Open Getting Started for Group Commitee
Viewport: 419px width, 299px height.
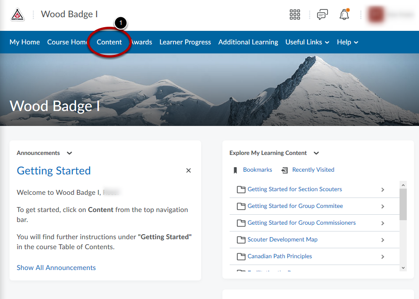295,206
